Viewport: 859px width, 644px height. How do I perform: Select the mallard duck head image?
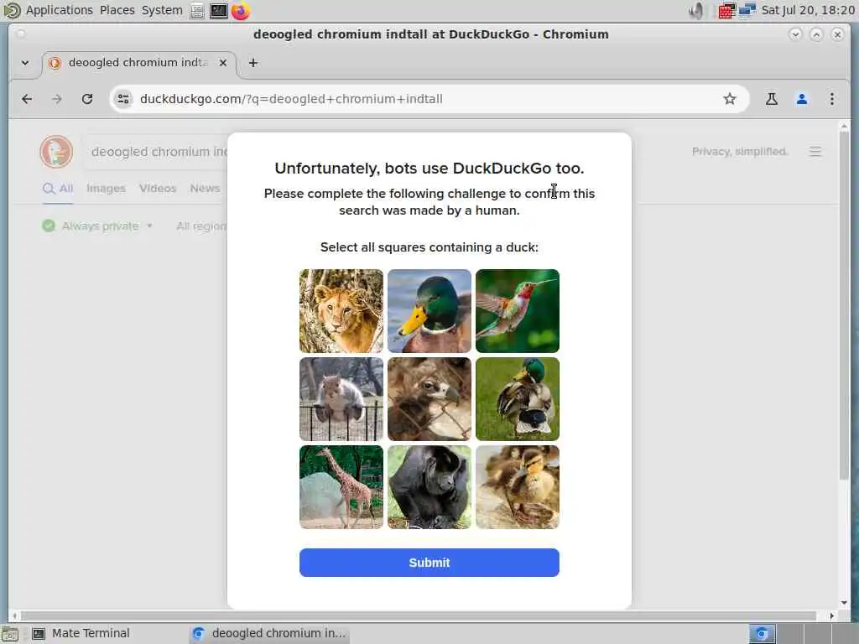(x=429, y=311)
